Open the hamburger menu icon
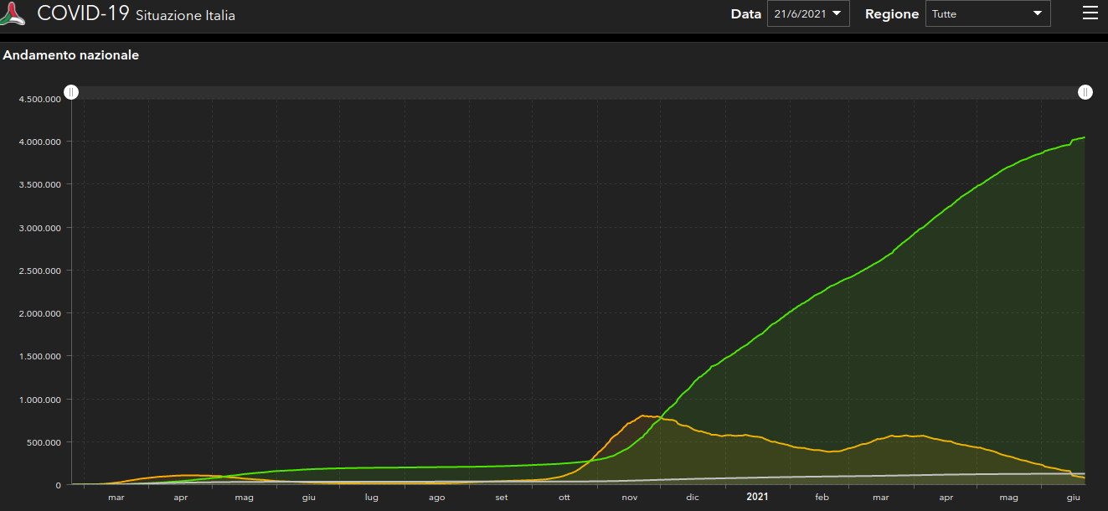The image size is (1108, 511). click(x=1090, y=13)
